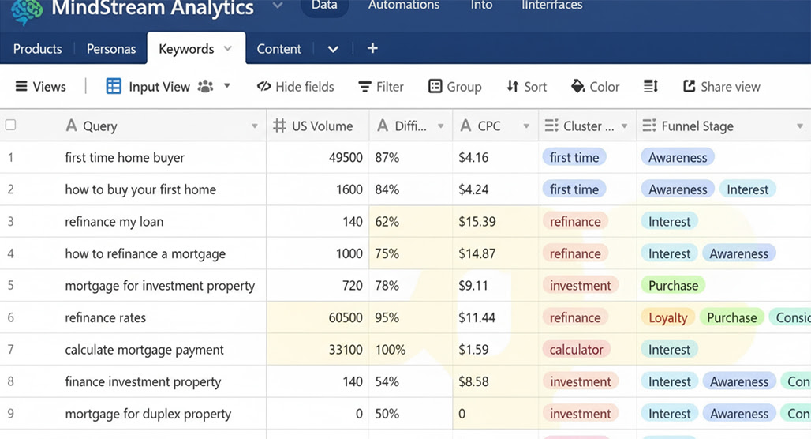Select the cell "first time home buyer"
Image resolution: width=811 pixels, height=439 pixels.
(125, 157)
